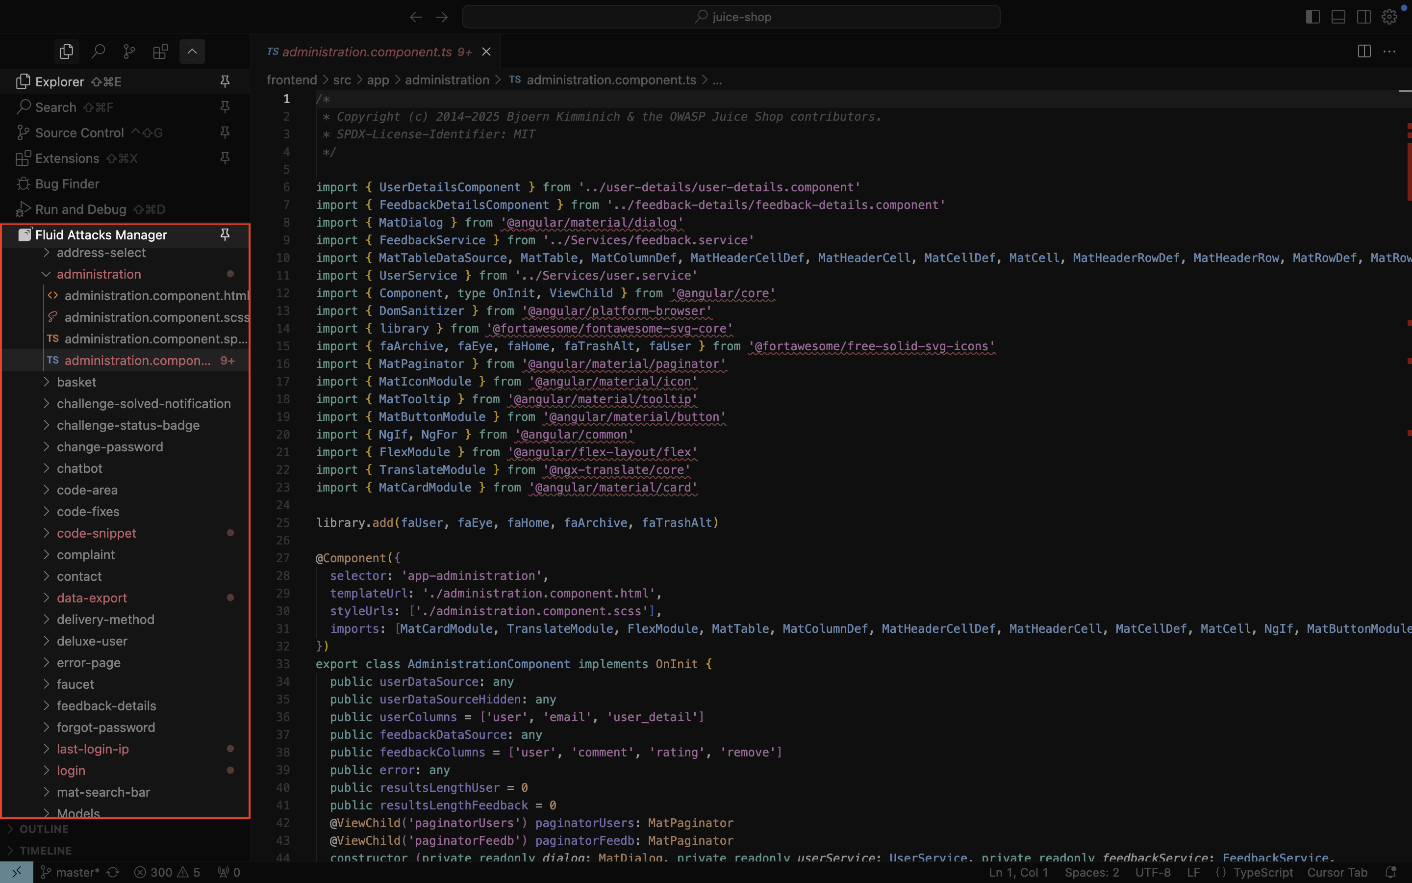Image resolution: width=1412 pixels, height=883 pixels.
Task: Expand the basket folder
Action: pos(126,382)
